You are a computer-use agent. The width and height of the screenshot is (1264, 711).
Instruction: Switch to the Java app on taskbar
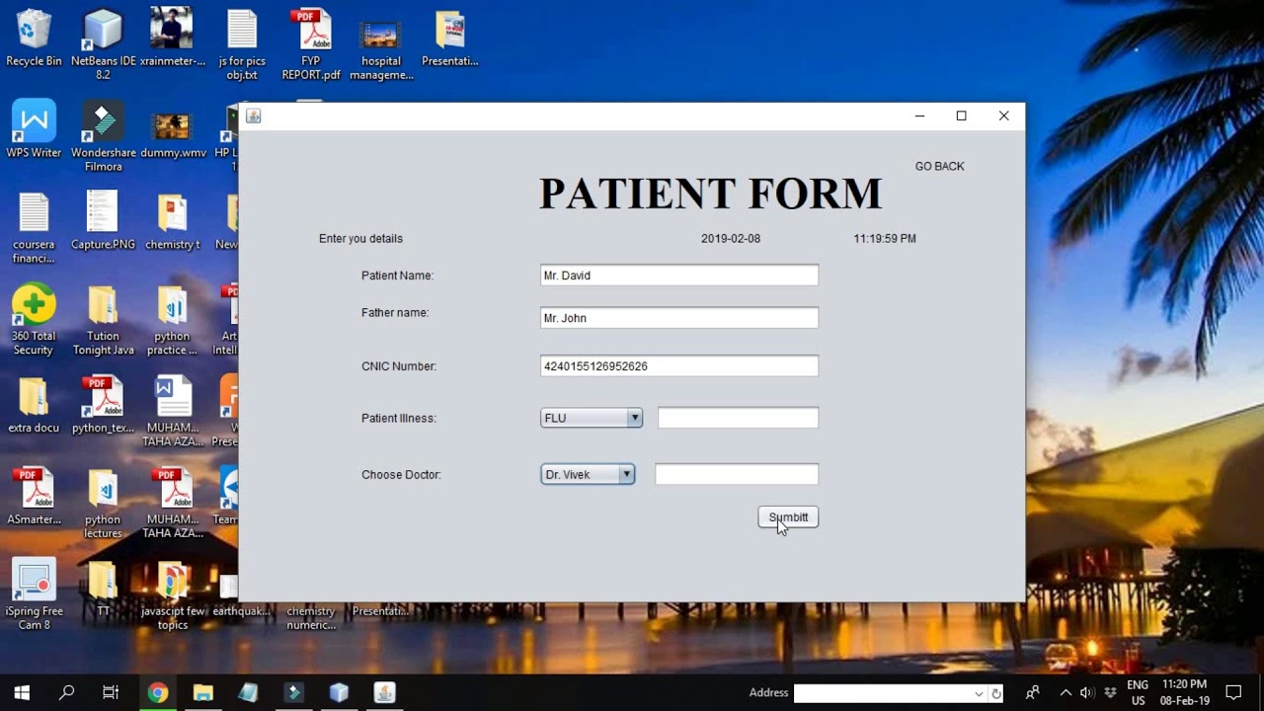(384, 693)
